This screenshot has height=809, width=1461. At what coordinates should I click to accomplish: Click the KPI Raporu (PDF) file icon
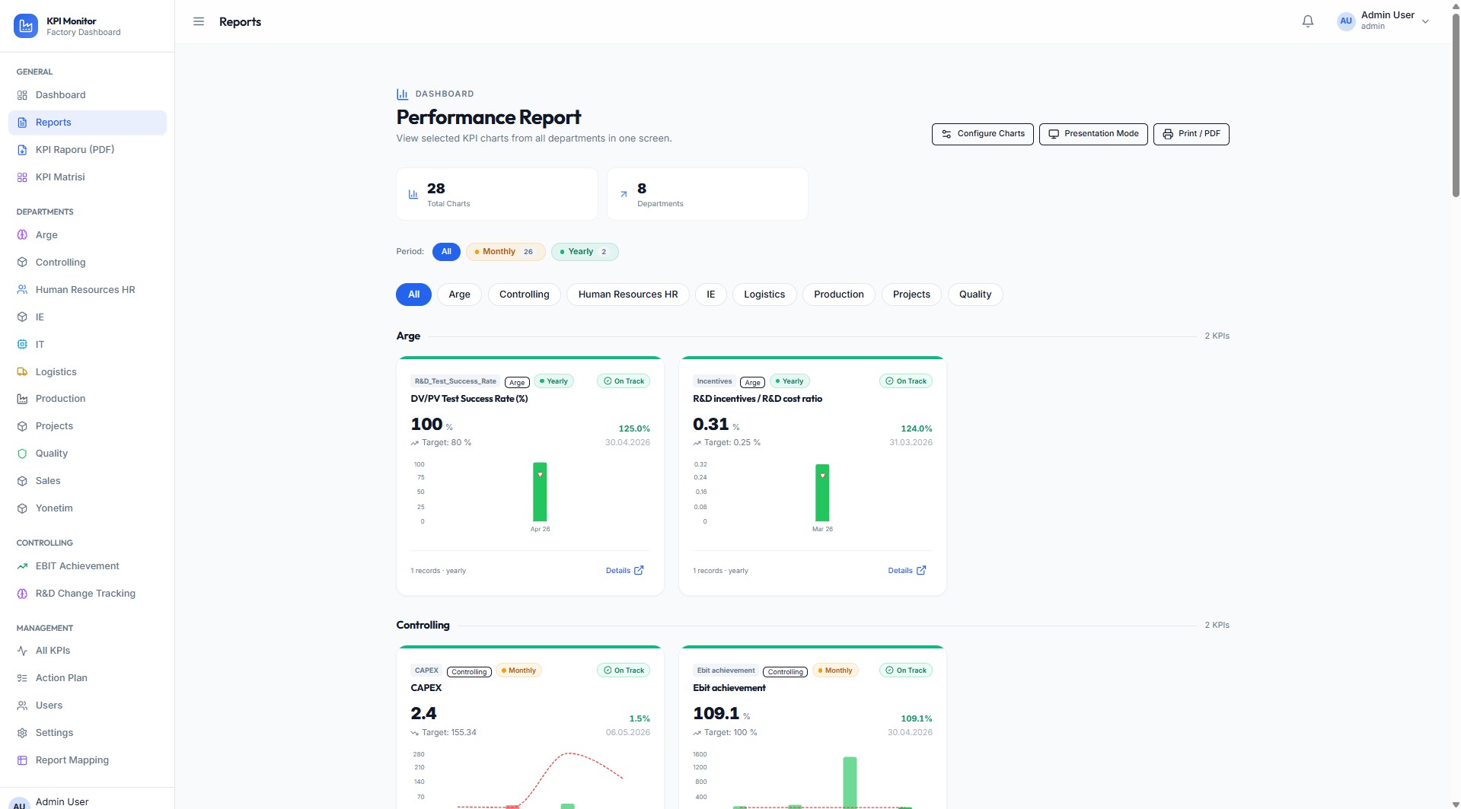coord(22,150)
